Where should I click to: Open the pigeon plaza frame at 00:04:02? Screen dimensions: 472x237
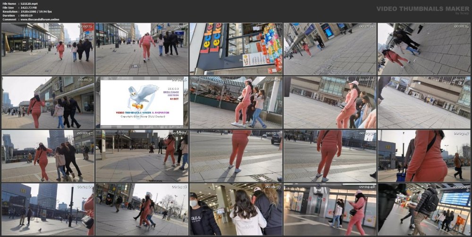point(48,209)
